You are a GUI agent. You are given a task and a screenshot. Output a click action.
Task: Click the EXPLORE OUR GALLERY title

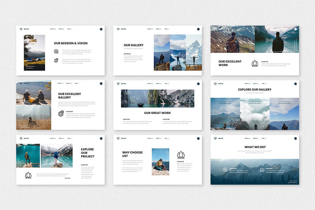(x=255, y=89)
